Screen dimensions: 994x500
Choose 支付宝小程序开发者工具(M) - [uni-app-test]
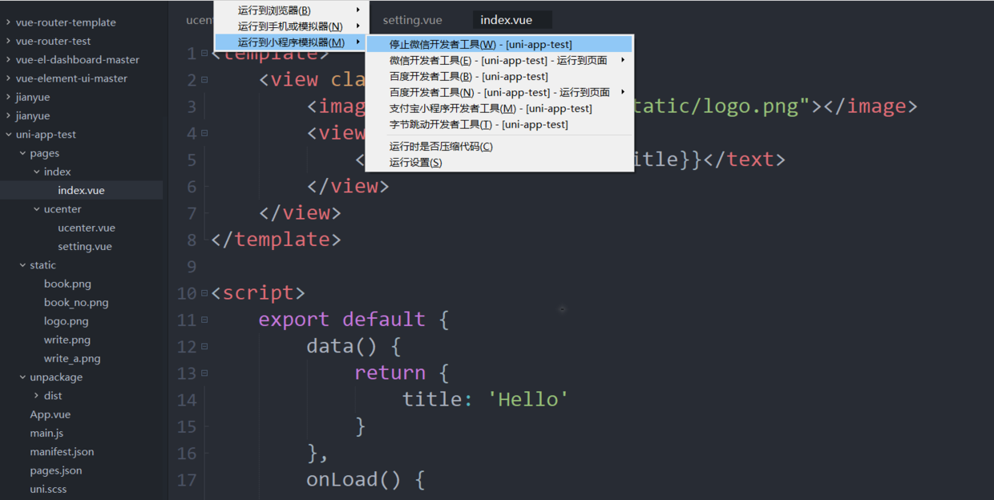tap(499, 108)
